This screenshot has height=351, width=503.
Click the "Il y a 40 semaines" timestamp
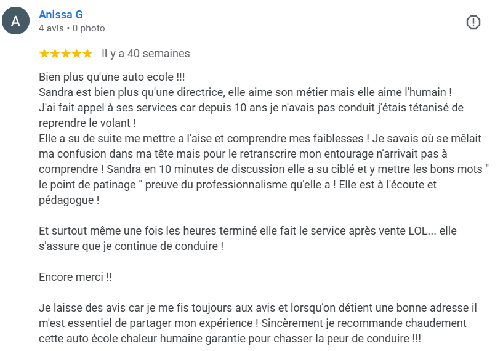pyautogui.click(x=145, y=54)
